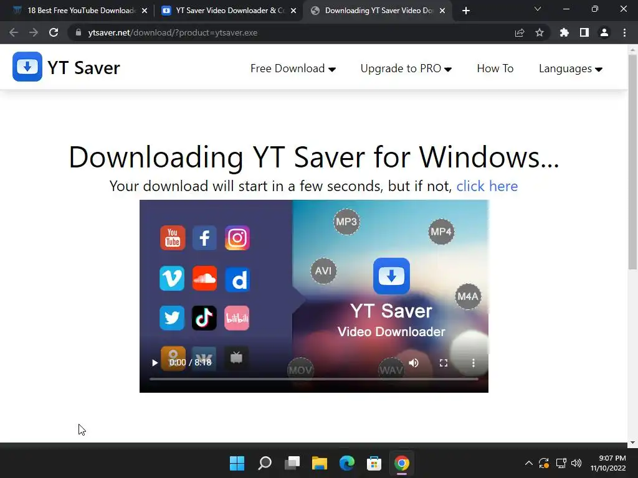This screenshot has width=638, height=478.
Task: Open volume tray icon
Action: point(576,463)
